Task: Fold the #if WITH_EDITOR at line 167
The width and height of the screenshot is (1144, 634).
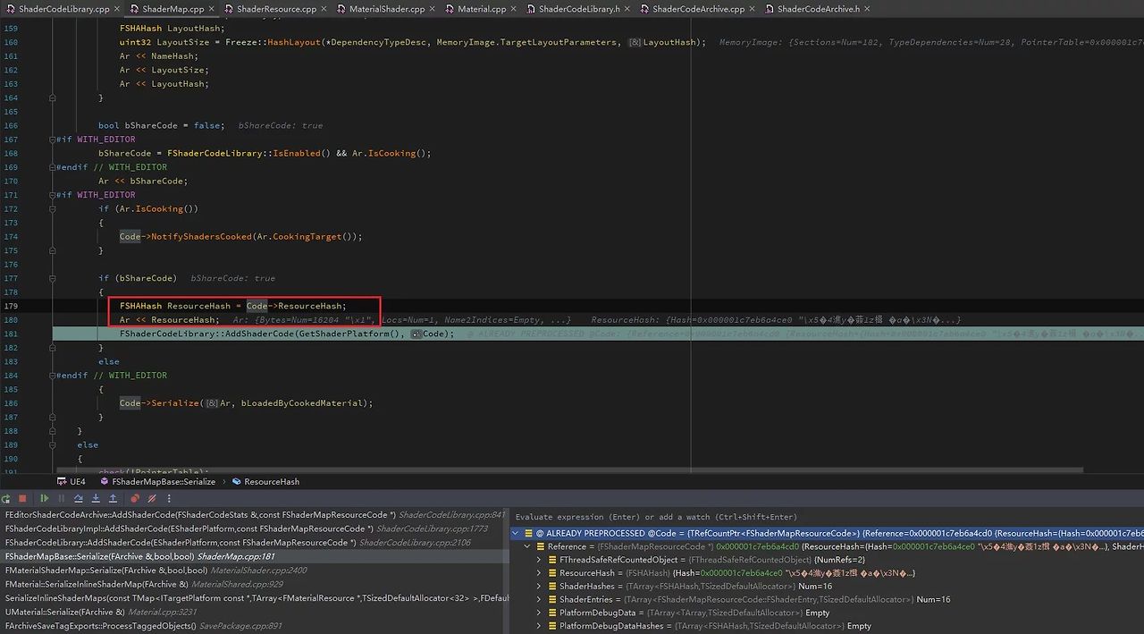Action: point(53,139)
